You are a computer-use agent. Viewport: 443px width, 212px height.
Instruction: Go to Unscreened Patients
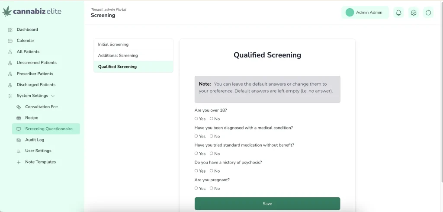pos(36,62)
